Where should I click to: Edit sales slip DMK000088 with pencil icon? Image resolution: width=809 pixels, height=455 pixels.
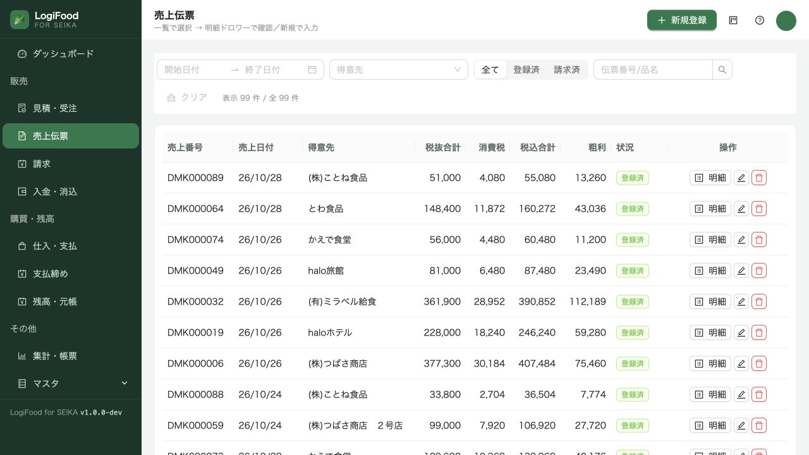pyautogui.click(x=741, y=395)
